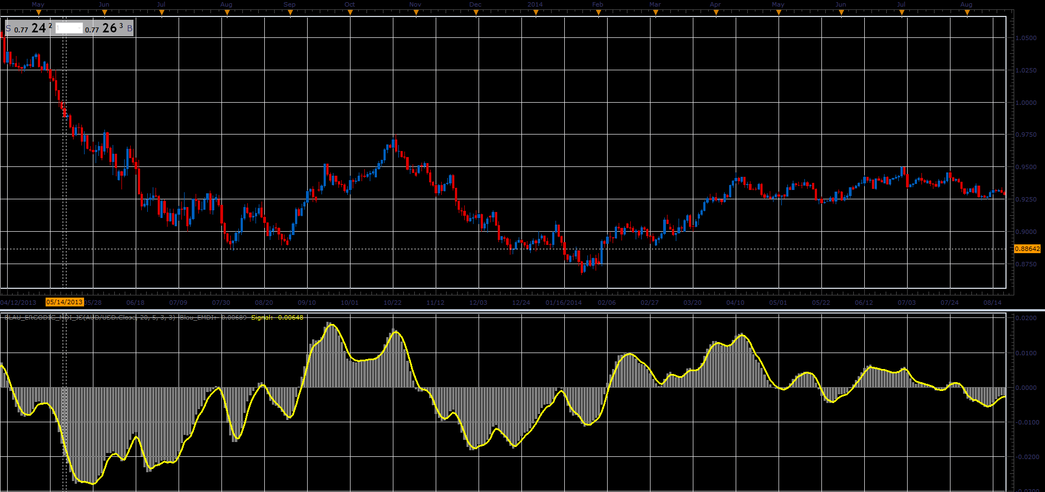Image resolution: width=1045 pixels, height=492 pixels.
Task: Click the 08/14 date axis label
Action: pyautogui.click(x=992, y=303)
